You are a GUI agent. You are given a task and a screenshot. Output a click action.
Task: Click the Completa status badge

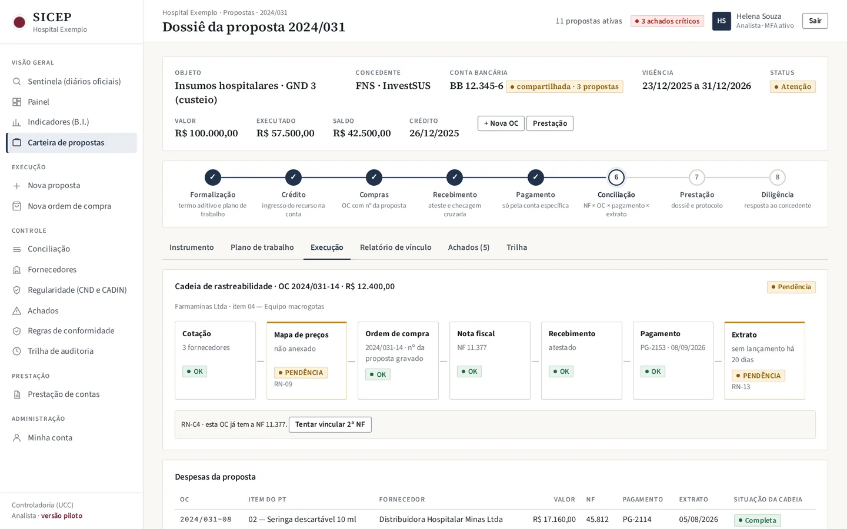(x=757, y=520)
